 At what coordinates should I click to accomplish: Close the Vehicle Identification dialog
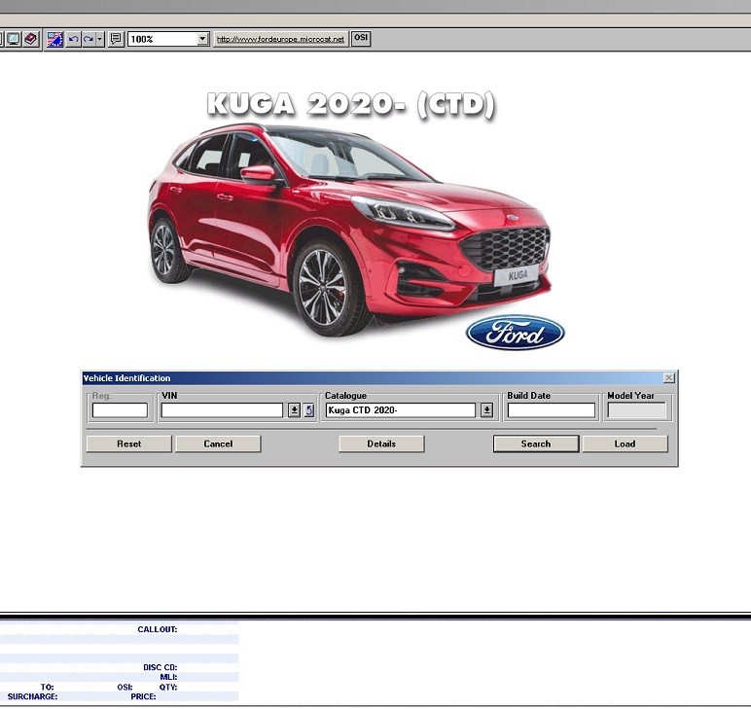coord(668,377)
